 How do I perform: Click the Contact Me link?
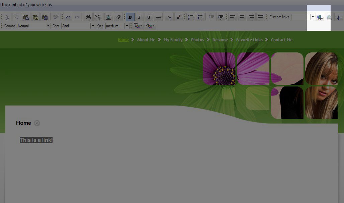281,40
